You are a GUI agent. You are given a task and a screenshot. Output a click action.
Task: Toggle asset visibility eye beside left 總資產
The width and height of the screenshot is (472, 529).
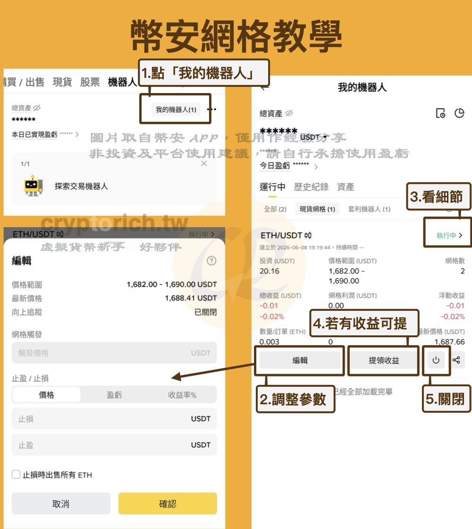[x=37, y=108]
